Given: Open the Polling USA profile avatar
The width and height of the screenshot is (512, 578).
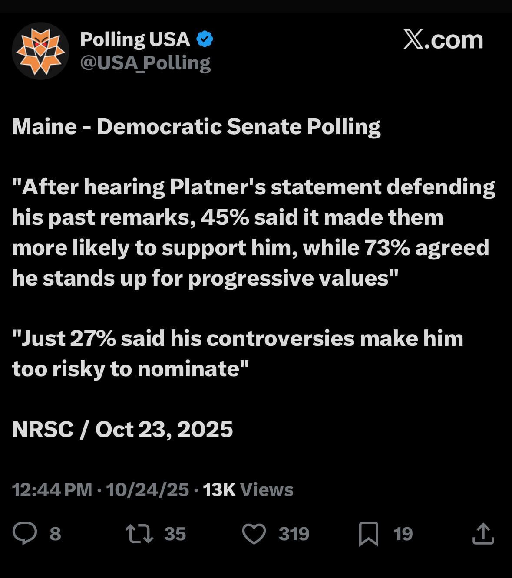Looking at the screenshot, I should pos(40,51).
